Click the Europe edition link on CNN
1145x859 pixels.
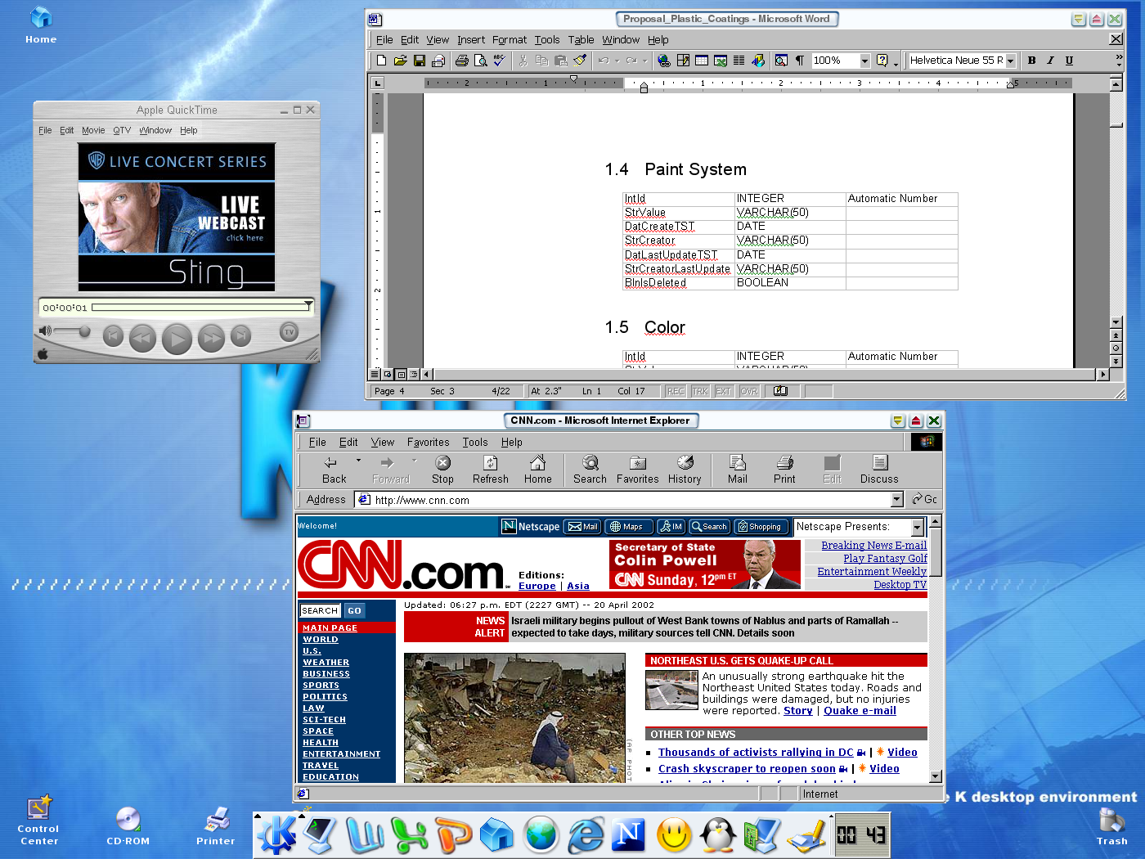(x=537, y=586)
